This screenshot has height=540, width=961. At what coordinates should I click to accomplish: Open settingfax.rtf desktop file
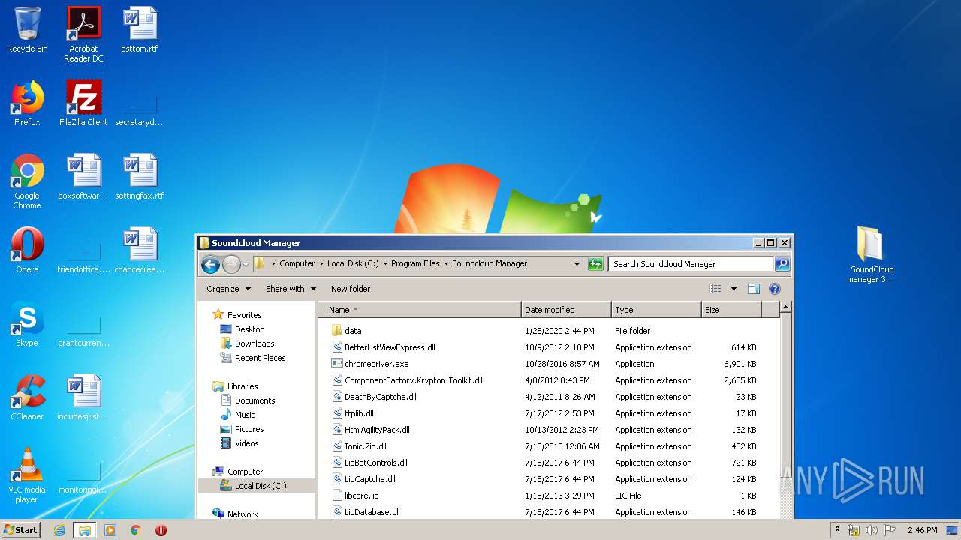click(140, 177)
